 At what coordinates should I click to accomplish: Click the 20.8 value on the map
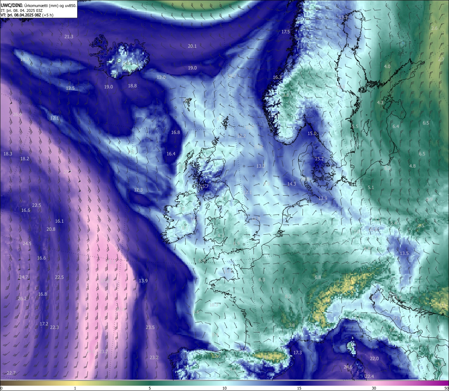click(51, 229)
